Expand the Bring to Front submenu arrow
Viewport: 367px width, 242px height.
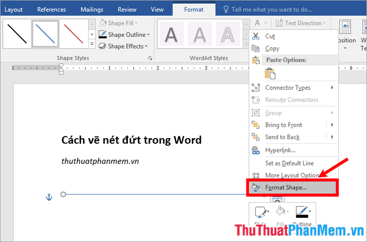332,125
